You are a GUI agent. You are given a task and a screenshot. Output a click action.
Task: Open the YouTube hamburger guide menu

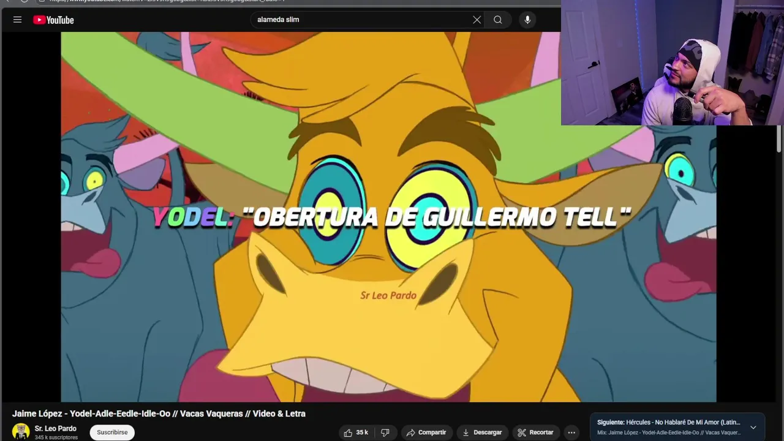pos(17,20)
